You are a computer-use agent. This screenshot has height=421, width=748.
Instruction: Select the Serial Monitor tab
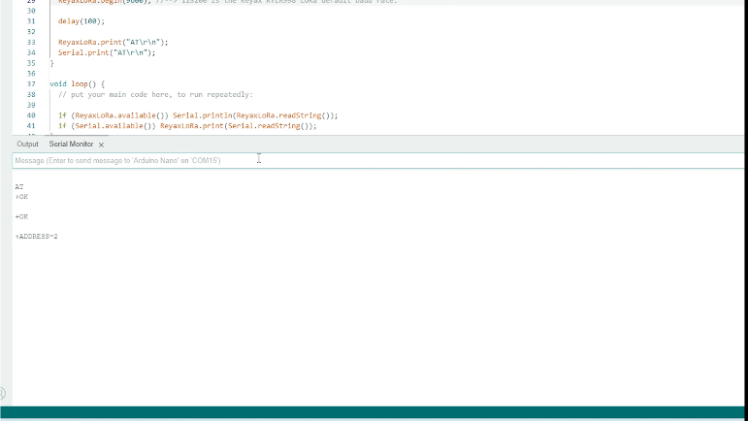click(71, 145)
